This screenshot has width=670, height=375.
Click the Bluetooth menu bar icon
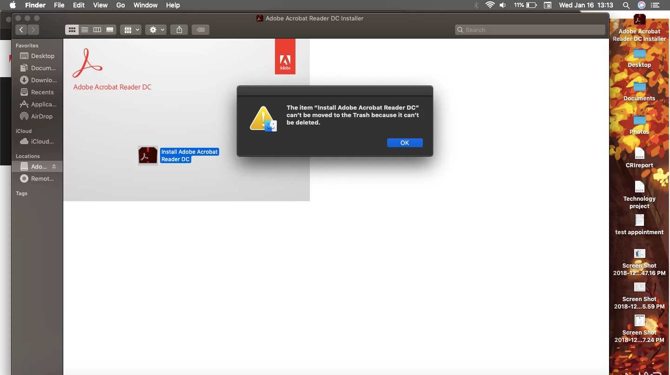click(476, 5)
